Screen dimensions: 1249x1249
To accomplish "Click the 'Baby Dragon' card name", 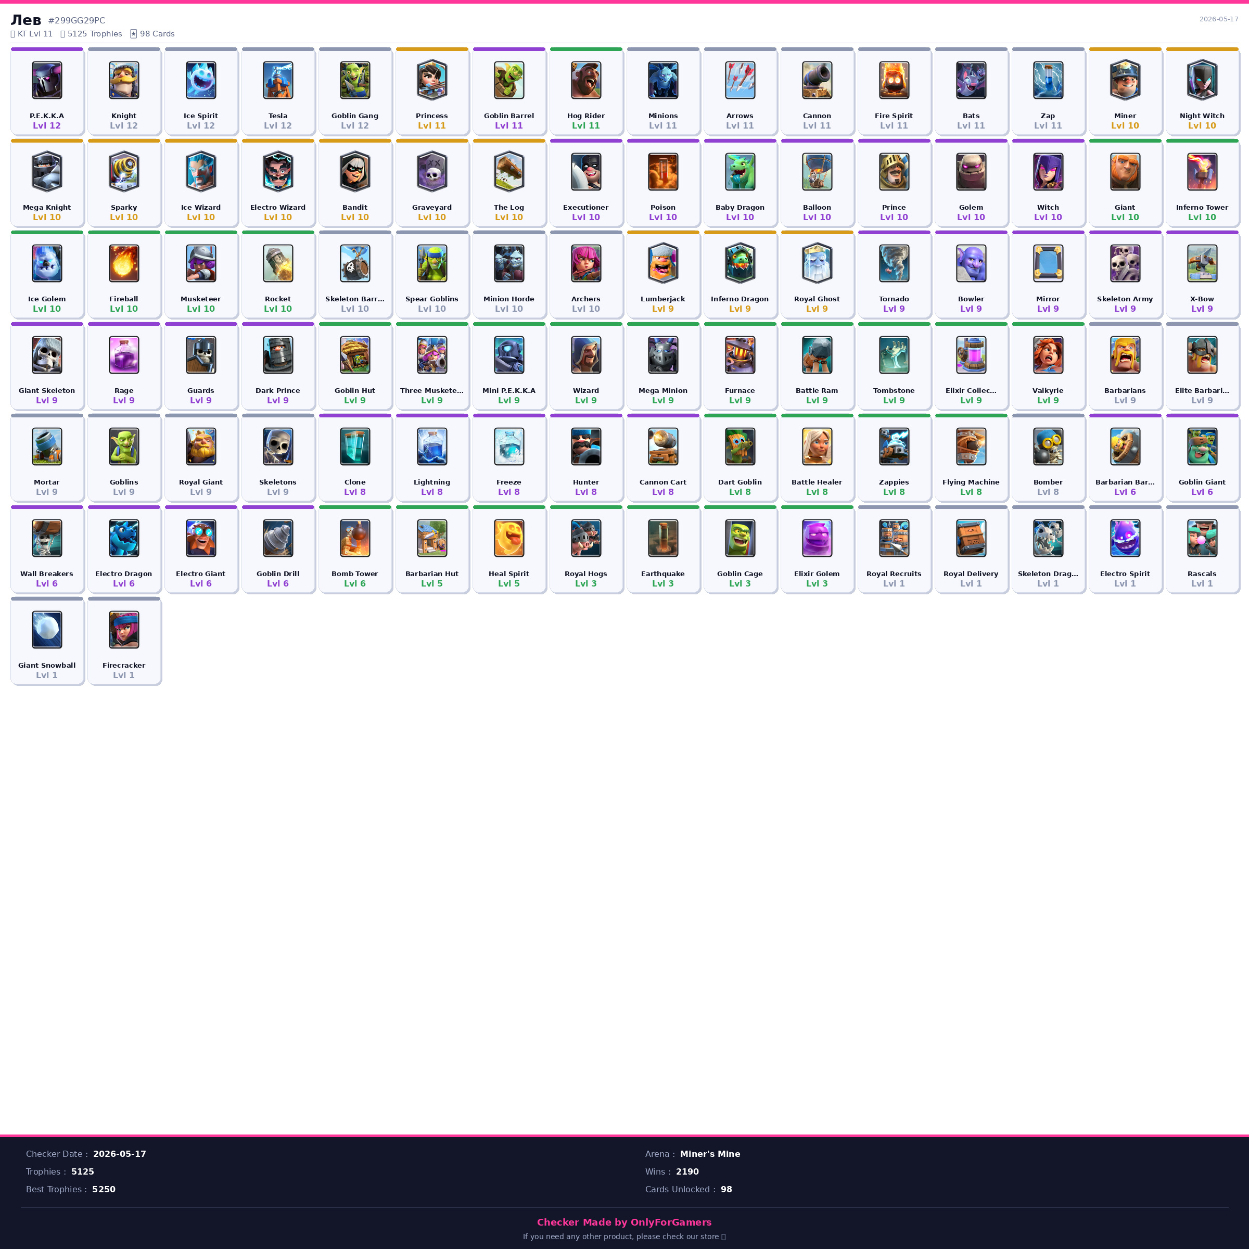I will pos(740,208).
